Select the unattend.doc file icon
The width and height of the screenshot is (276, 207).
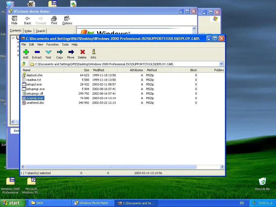click(x=24, y=103)
